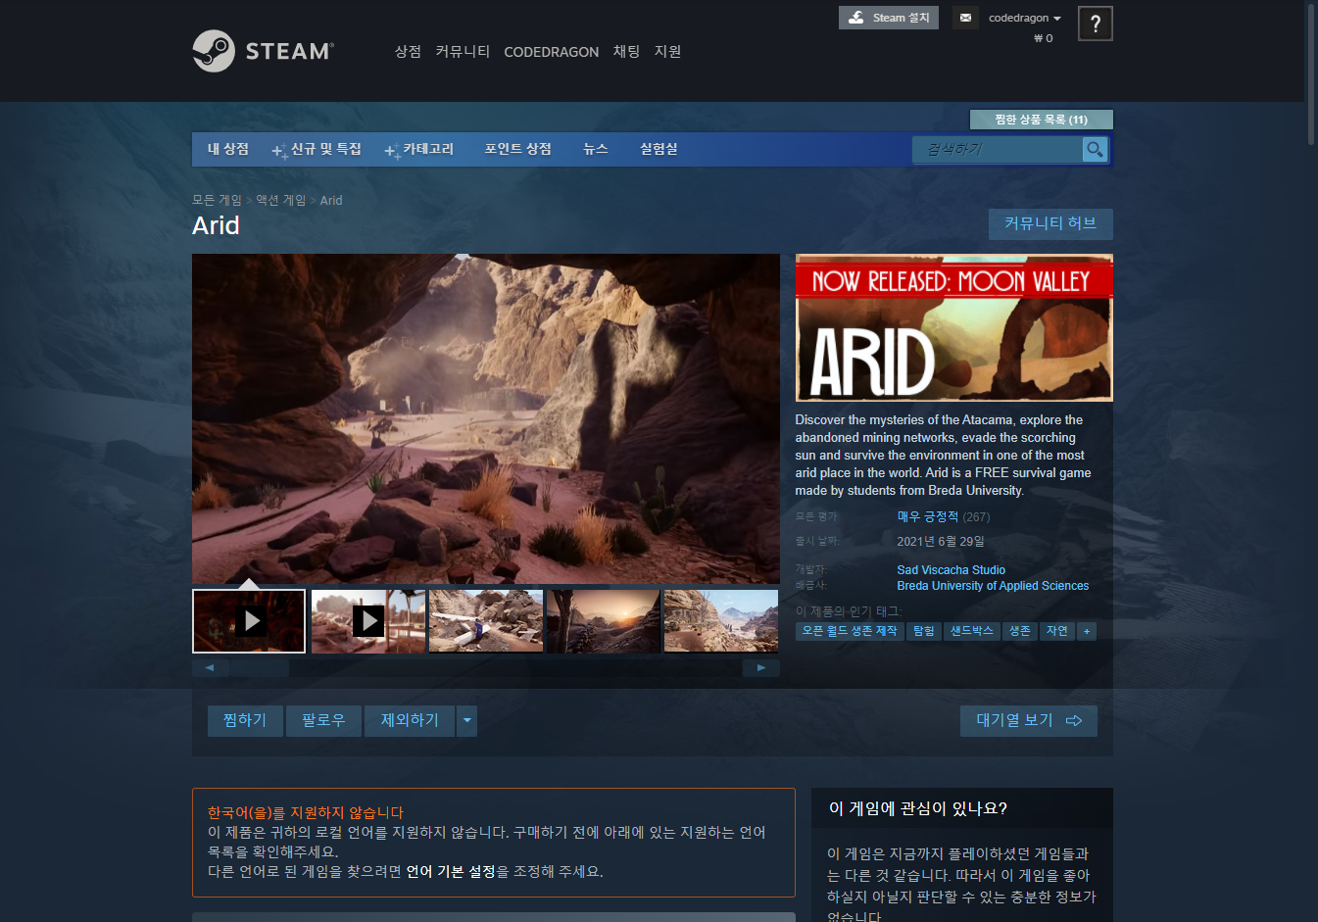The height and width of the screenshot is (922, 1318).
Task: Open the 뉴스 tab
Action: click(596, 149)
